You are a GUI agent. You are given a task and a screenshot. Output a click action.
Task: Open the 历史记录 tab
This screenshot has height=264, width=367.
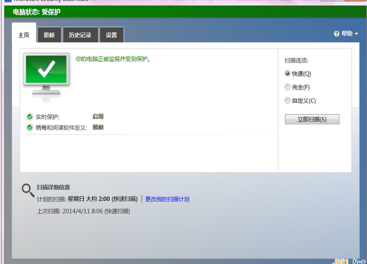tap(81, 35)
